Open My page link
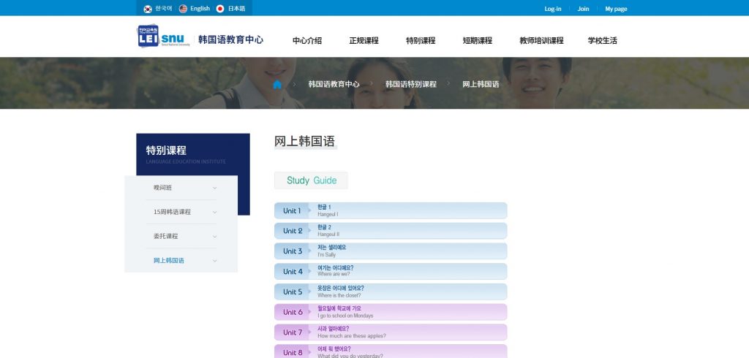The image size is (749, 358). click(616, 9)
